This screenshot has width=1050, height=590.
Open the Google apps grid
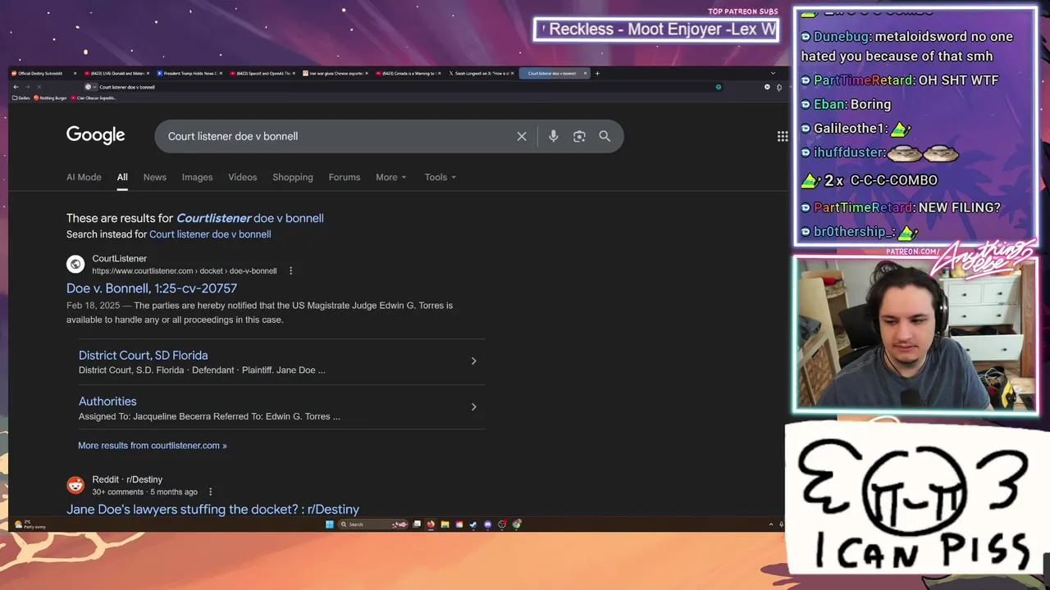pyautogui.click(x=783, y=136)
